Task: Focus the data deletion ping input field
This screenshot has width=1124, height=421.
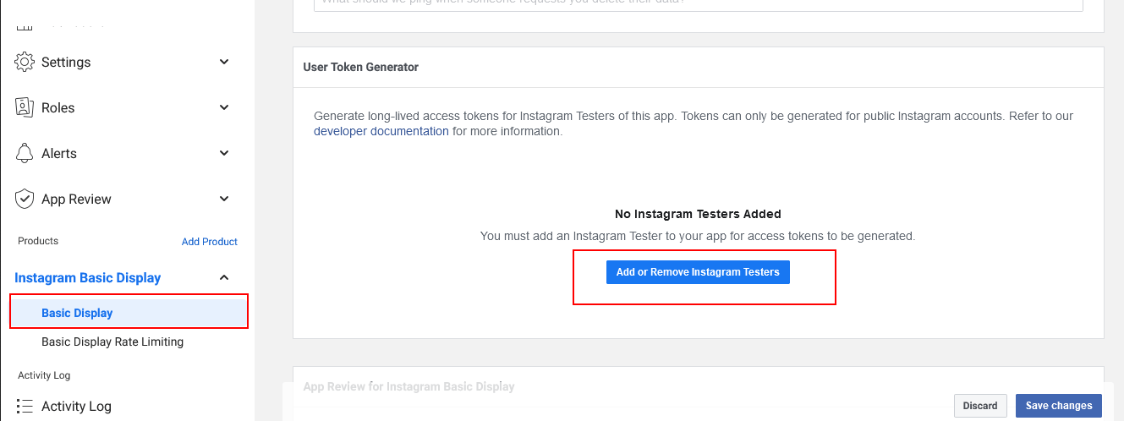Action: [x=698, y=4]
